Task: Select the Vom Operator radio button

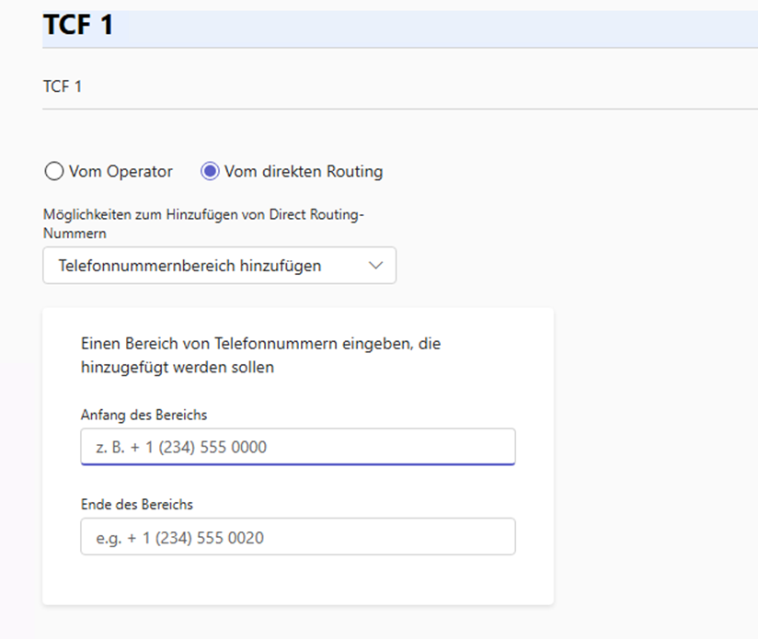Action: click(54, 171)
